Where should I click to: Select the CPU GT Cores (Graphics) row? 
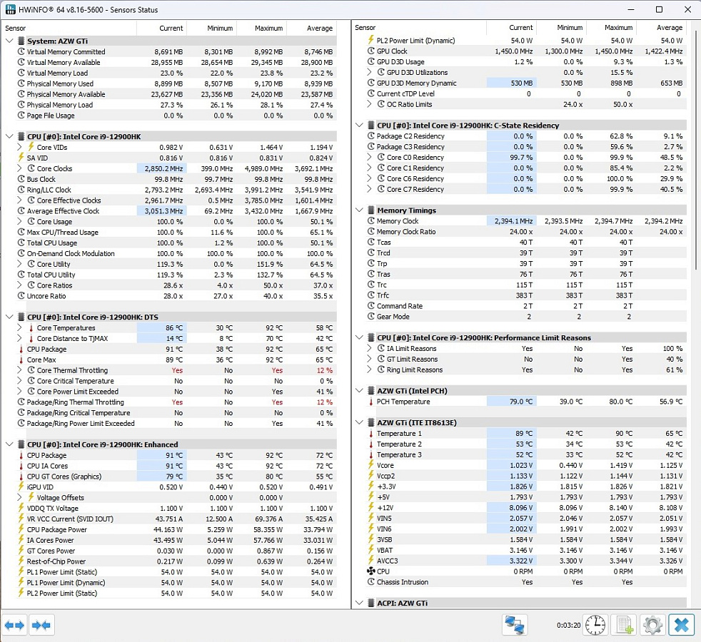pos(176,477)
